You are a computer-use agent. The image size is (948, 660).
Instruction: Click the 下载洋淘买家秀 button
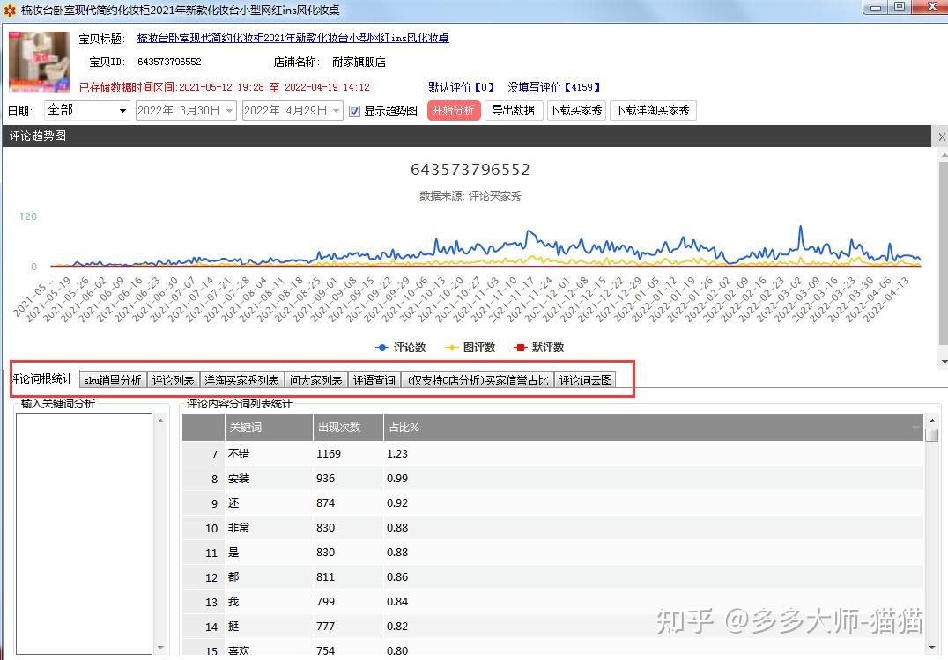653,111
